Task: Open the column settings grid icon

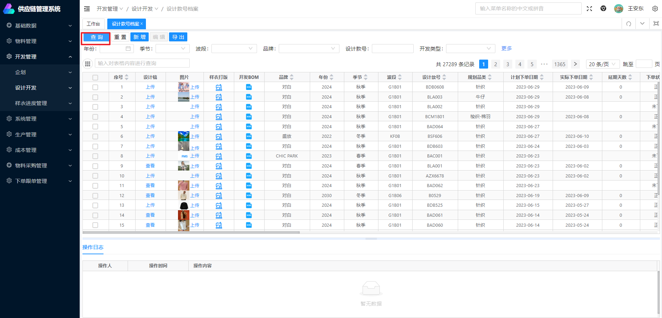Action: tap(88, 64)
